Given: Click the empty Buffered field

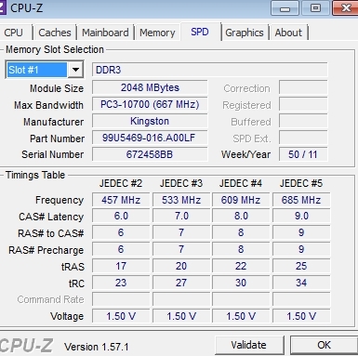Looking at the screenshot, I should [x=303, y=121].
